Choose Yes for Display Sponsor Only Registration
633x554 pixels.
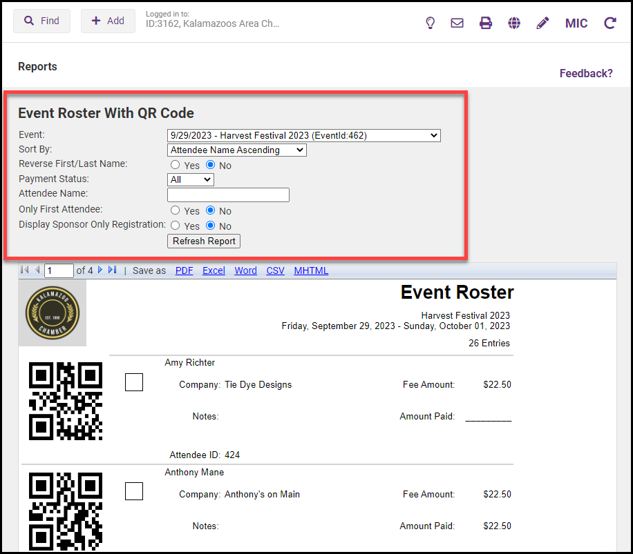[x=176, y=226]
